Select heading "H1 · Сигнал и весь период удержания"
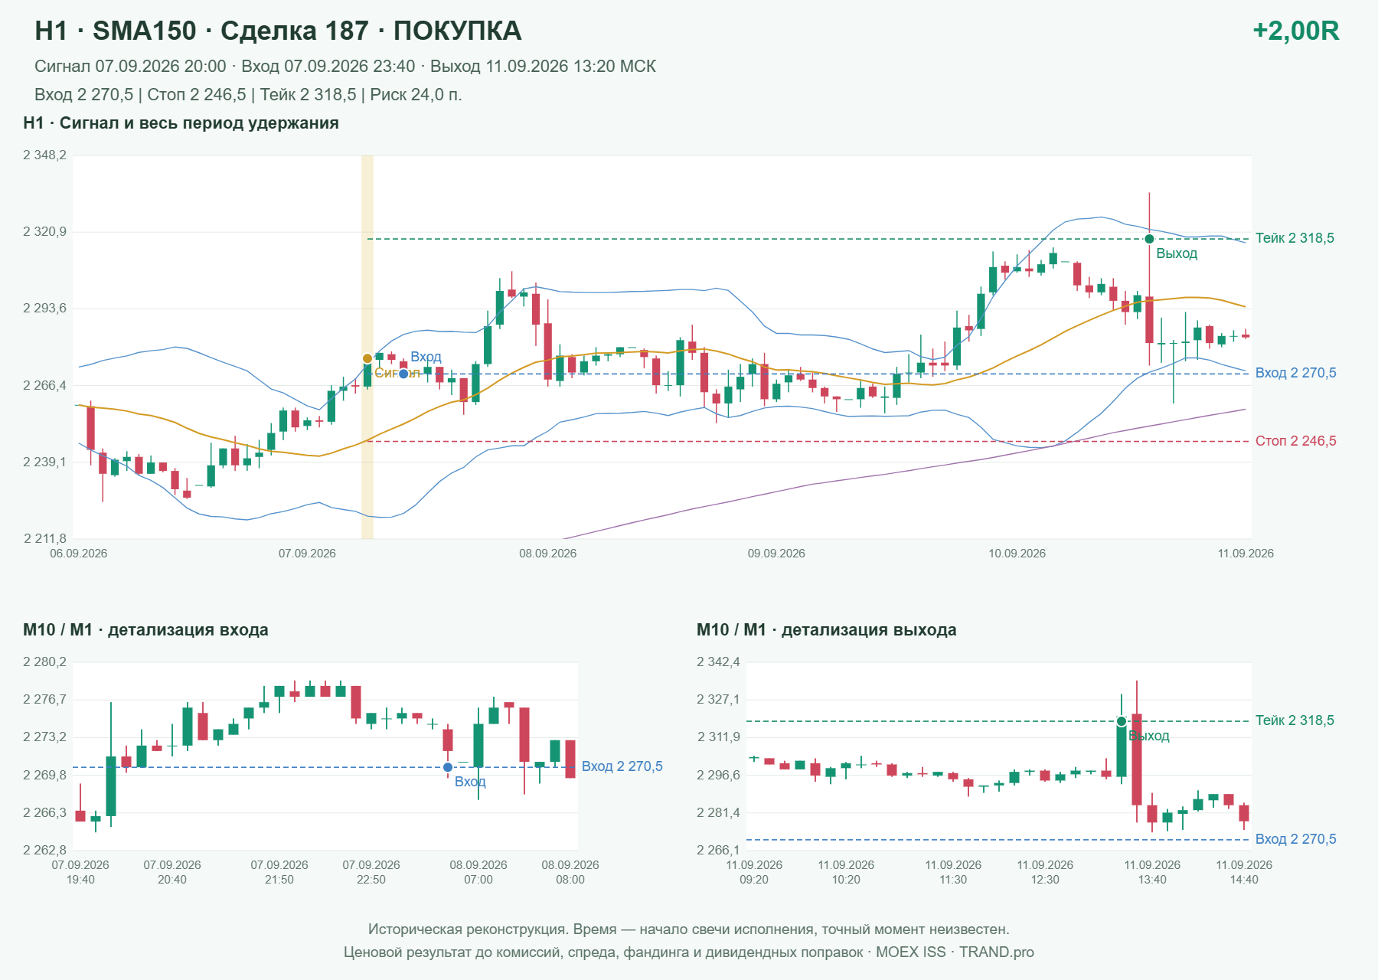This screenshot has width=1378, height=980. (x=181, y=123)
